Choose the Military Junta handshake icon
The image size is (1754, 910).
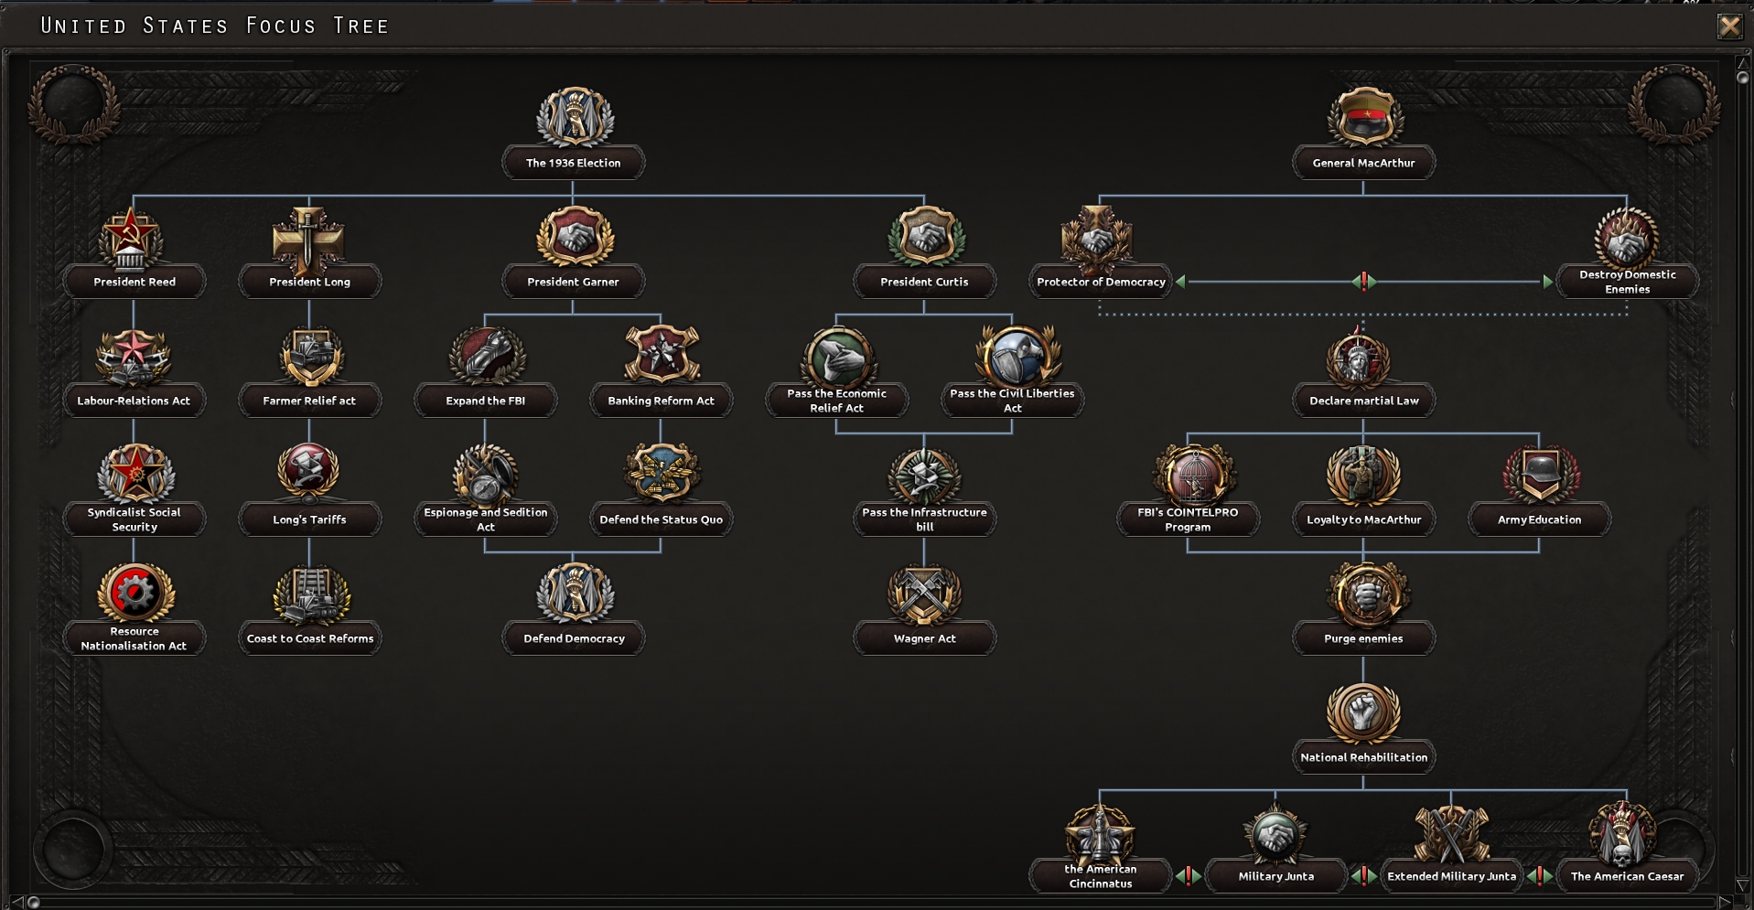pos(1275,832)
